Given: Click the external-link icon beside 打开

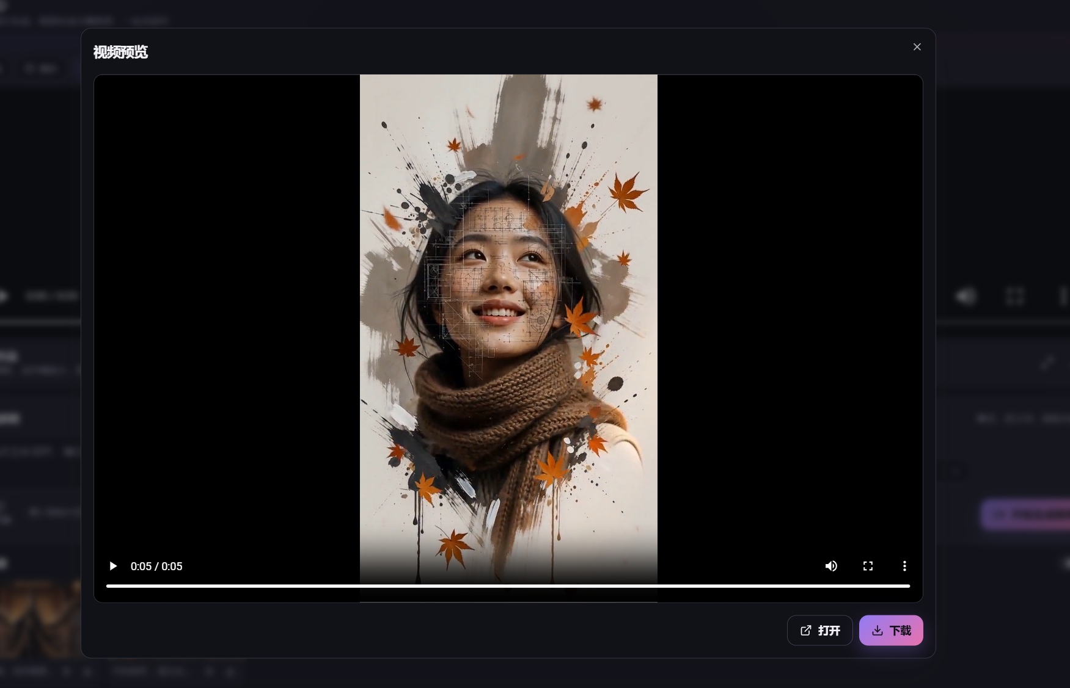Looking at the screenshot, I should click(x=806, y=630).
